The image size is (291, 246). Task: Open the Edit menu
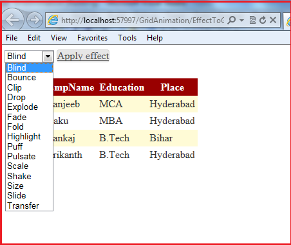click(x=34, y=38)
